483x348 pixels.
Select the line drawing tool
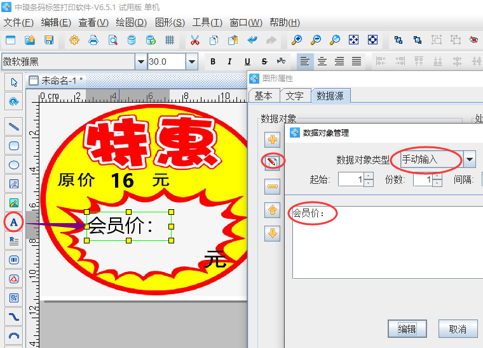pos(14,127)
